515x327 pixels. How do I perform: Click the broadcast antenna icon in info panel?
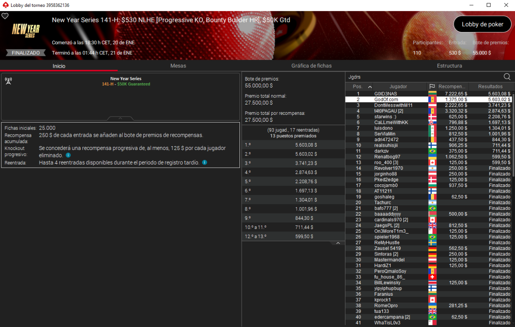[x=8, y=80]
